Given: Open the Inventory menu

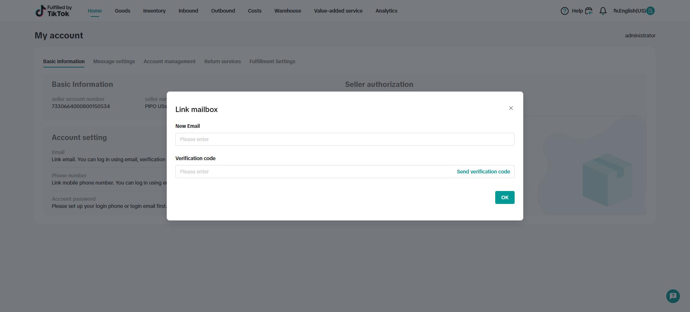Looking at the screenshot, I should point(154,11).
